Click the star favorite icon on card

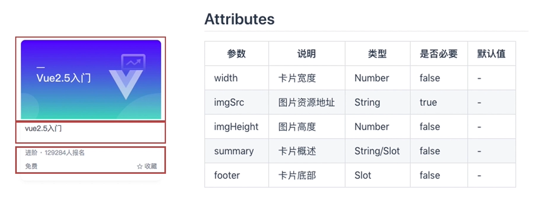click(139, 166)
